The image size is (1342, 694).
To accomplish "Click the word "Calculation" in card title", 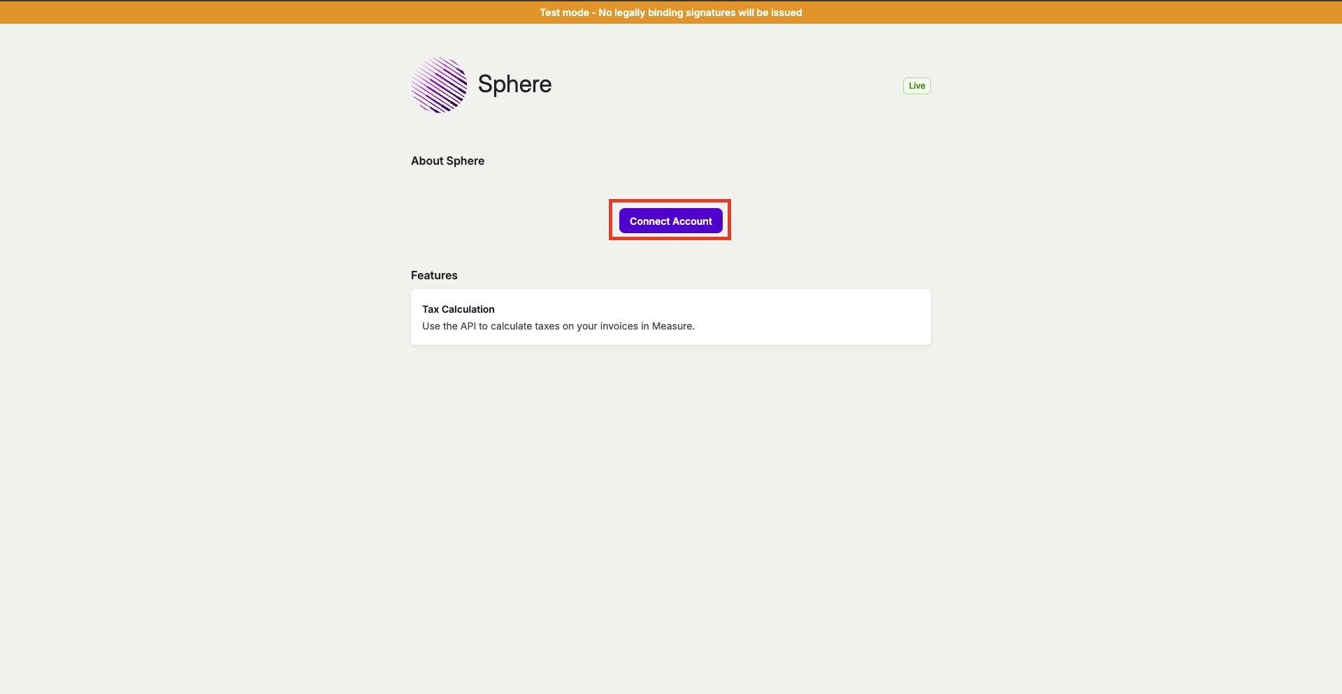I will (x=468, y=309).
